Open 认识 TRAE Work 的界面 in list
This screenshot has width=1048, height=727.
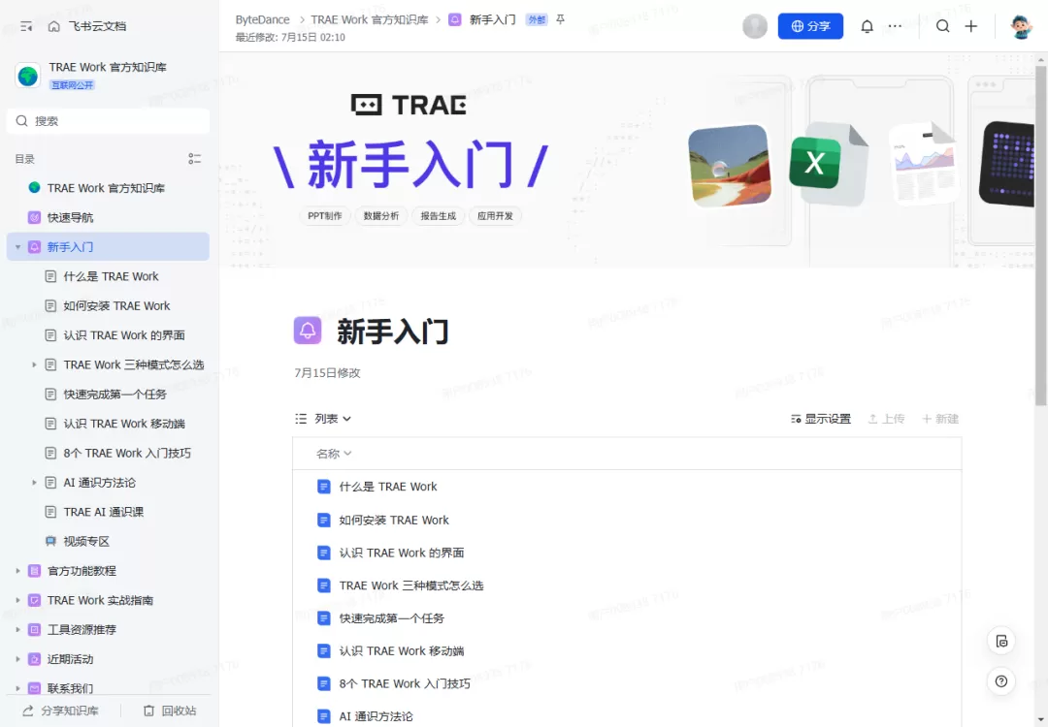[x=401, y=553]
